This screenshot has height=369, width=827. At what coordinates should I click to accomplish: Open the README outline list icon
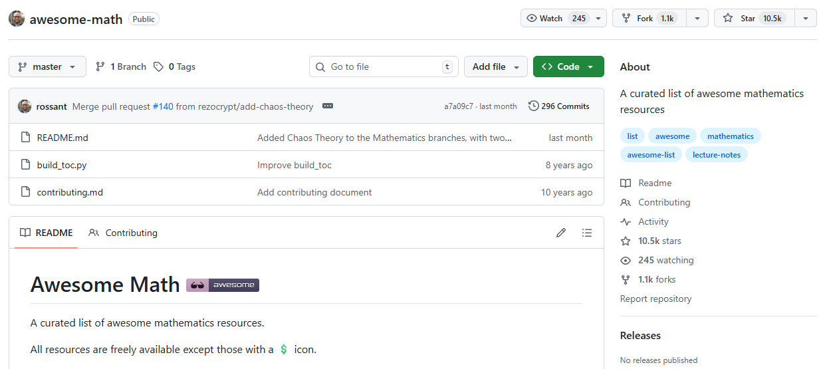[587, 233]
